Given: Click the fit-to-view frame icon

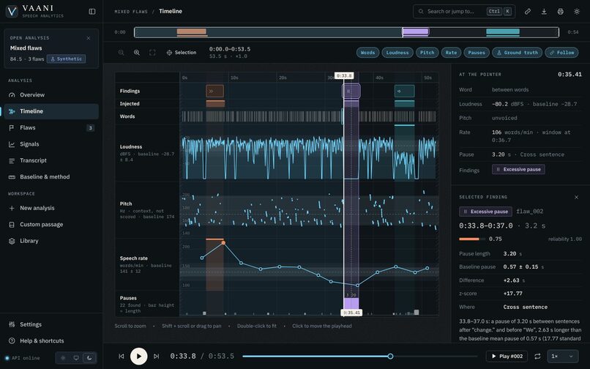Looking at the screenshot, I should [x=152, y=53].
